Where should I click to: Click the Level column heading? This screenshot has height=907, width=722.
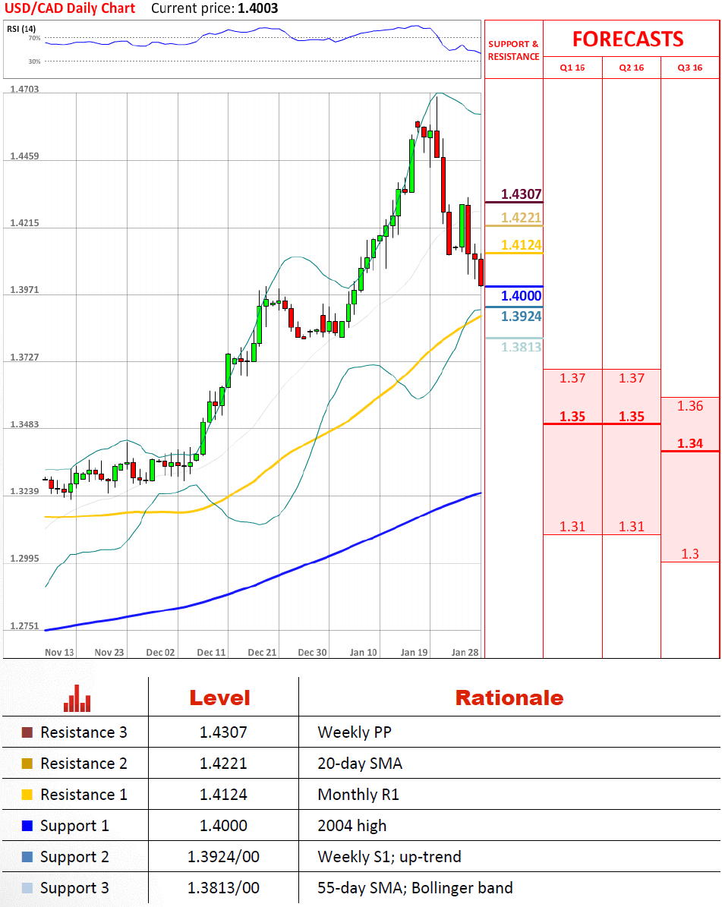pyautogui.click(x=220, y=698)
